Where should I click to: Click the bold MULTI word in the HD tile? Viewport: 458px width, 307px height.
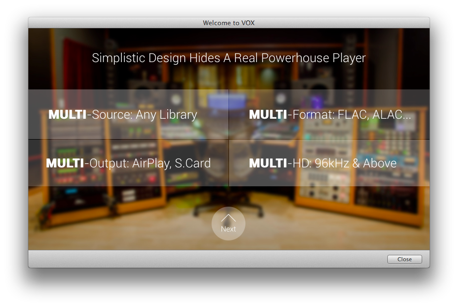pyautogui.click(x=268, y=163)
